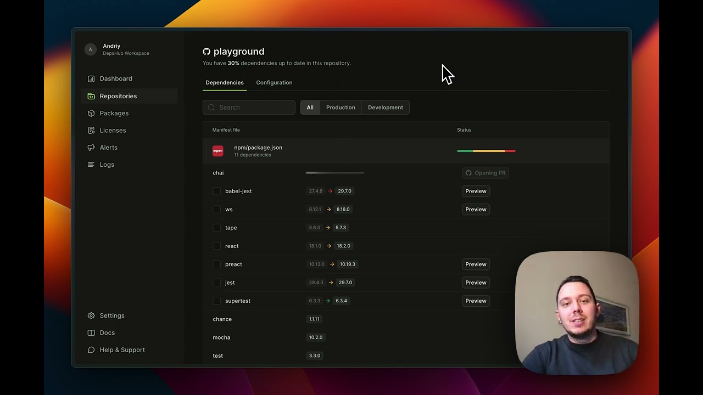The height and width of the screenshot is (395, 703).
Task: Click the Alerts megaphone icon
Action: click(x=91, y=147)
